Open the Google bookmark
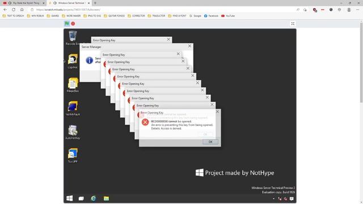Image resolution: width=363 pixels, height=204 pixels. click(195, 16)
